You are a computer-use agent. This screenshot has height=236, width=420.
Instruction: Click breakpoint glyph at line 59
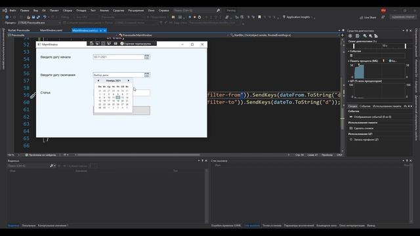pos(33,95)
